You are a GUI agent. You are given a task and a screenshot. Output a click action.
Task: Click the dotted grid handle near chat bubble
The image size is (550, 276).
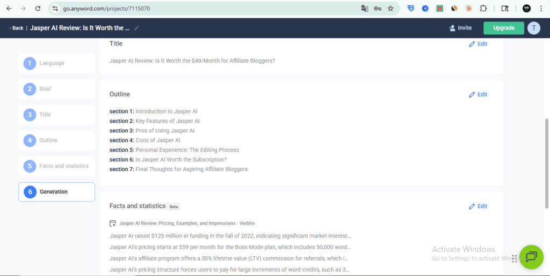click(x=514, y=259)
